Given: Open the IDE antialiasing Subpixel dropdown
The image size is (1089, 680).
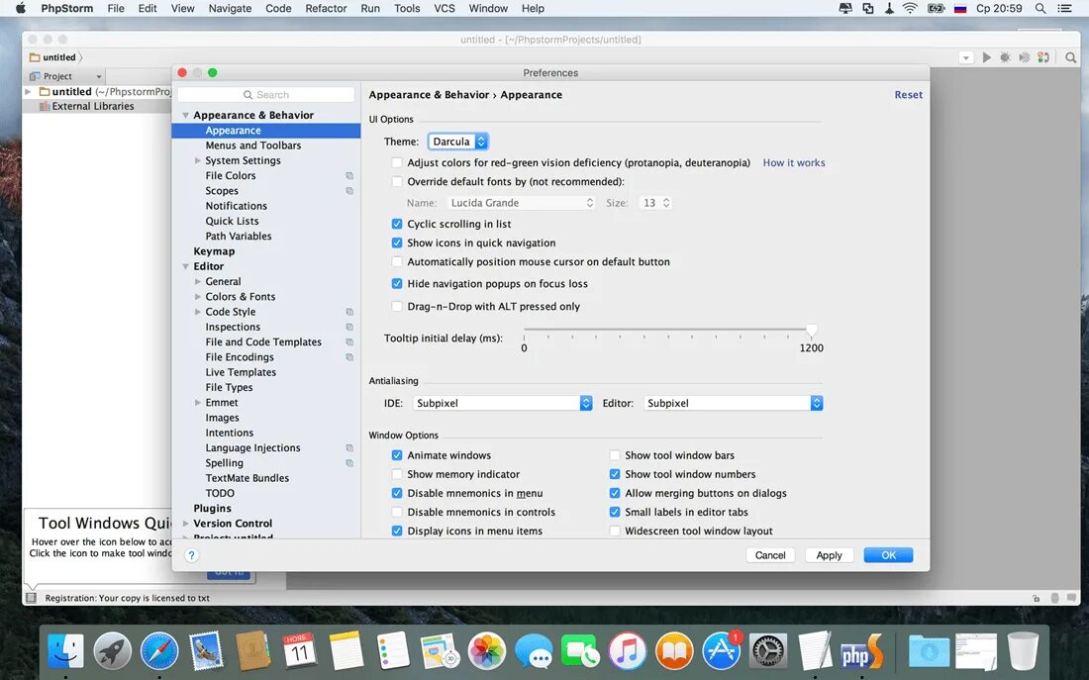Looking at the screenshot, I should pyautogui.click(x=502, y=403).
